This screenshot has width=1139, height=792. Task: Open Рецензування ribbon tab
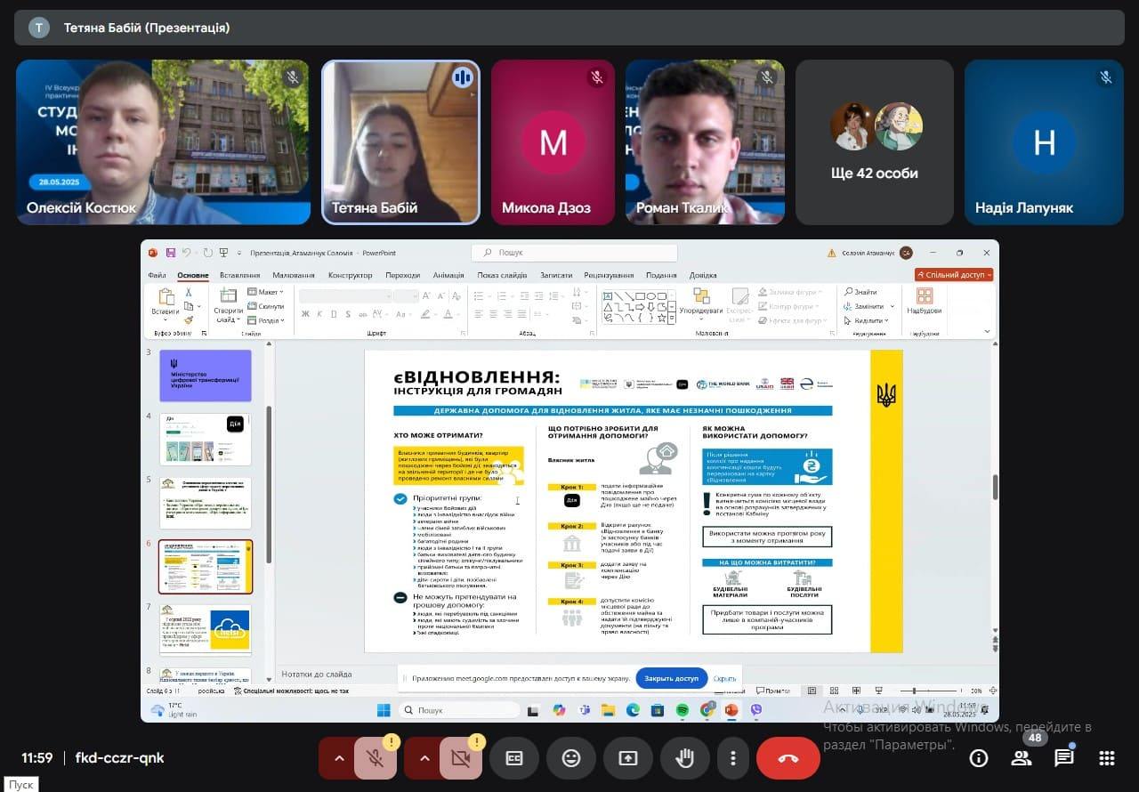pyautogui.click(x=610, y=275)
